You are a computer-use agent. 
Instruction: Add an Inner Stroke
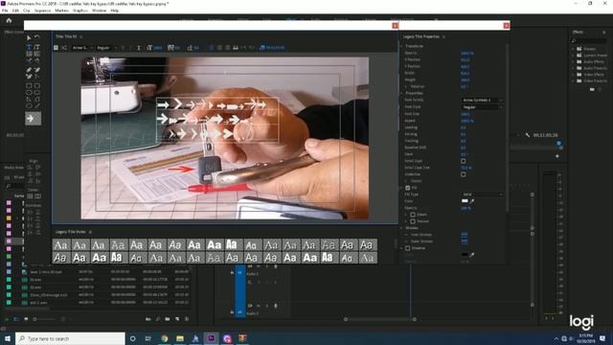tap(464, 235)
